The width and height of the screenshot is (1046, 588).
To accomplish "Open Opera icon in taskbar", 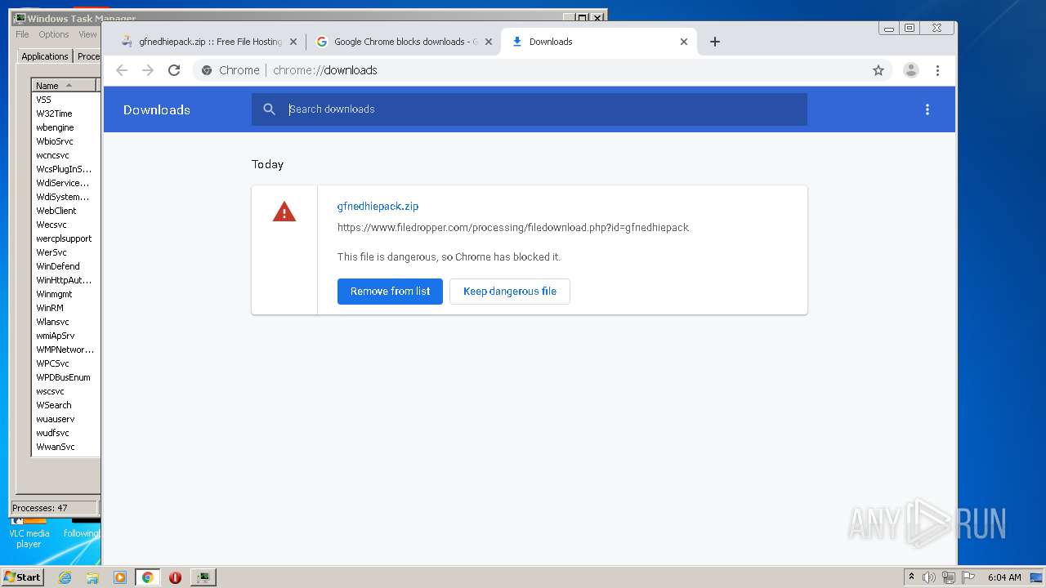I will pyautogui.click(x=175, y=577).
